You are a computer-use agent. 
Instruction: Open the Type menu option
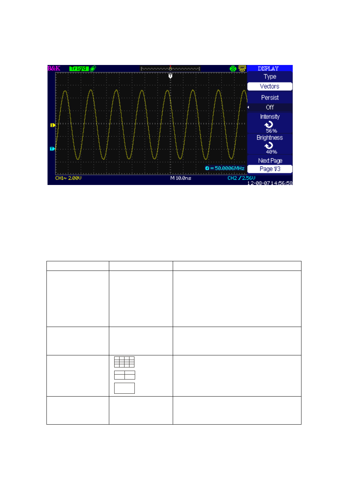coord(270,77)
